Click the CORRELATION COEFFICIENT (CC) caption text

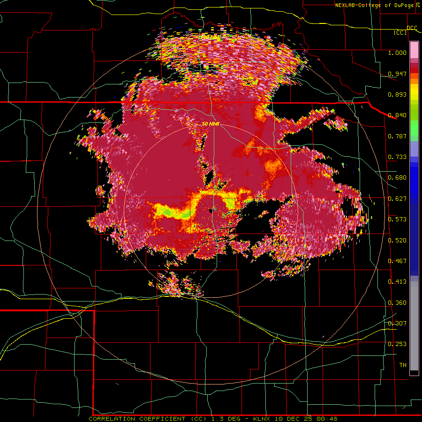pyautogui.click(x=148, y=419)
